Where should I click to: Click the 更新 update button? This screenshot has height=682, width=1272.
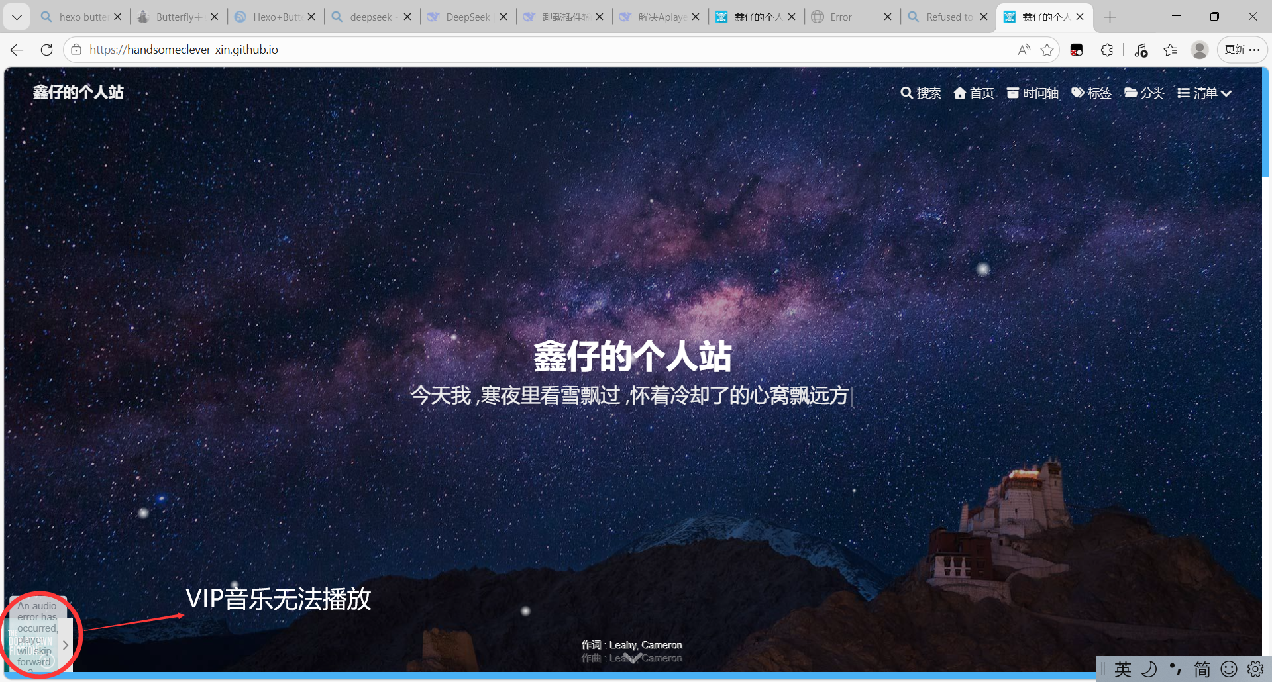point(1242,50)
